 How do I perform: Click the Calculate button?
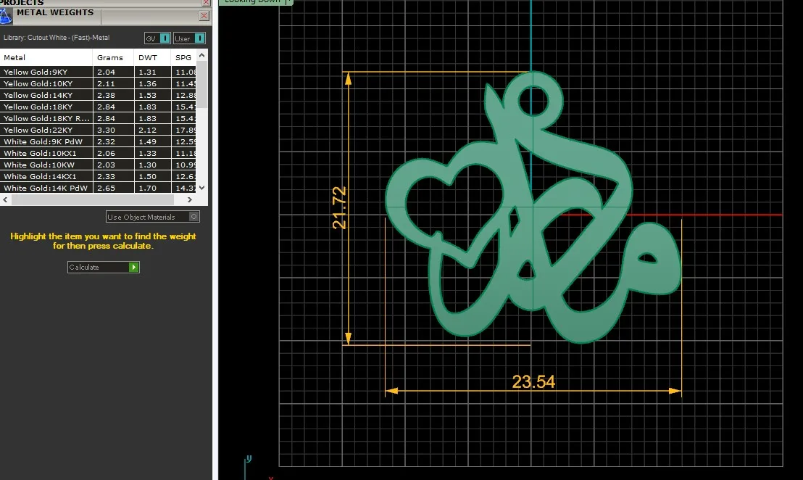(x=104, y=267)
